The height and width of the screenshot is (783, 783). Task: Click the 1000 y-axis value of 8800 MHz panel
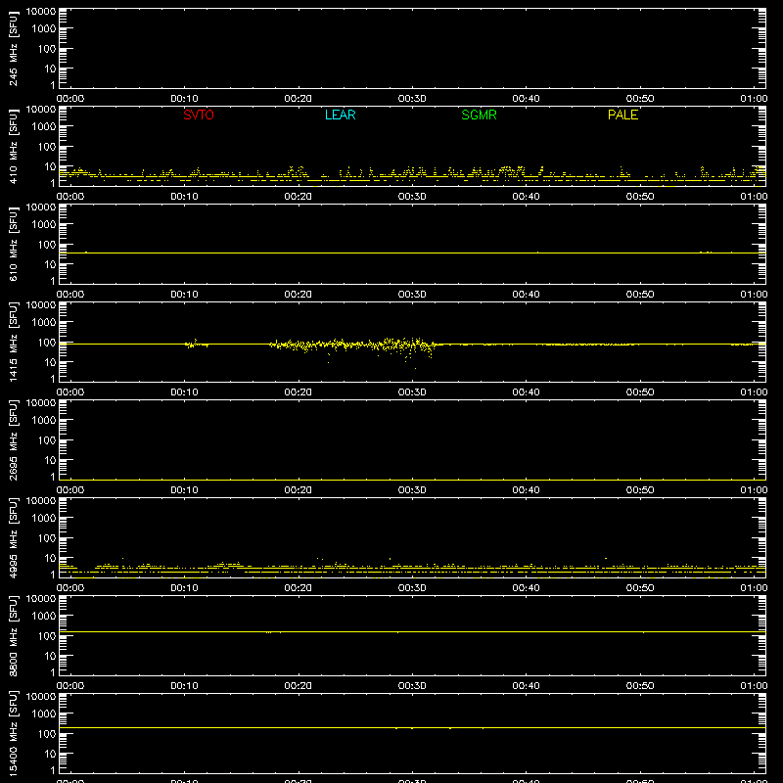(44, 616)
